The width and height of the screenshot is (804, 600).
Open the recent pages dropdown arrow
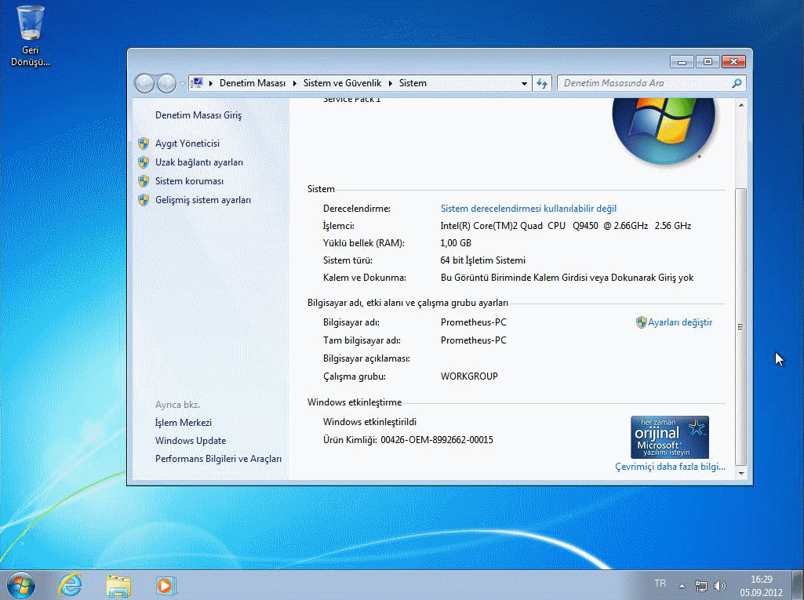pyautogui.click(x=182, y=84)
